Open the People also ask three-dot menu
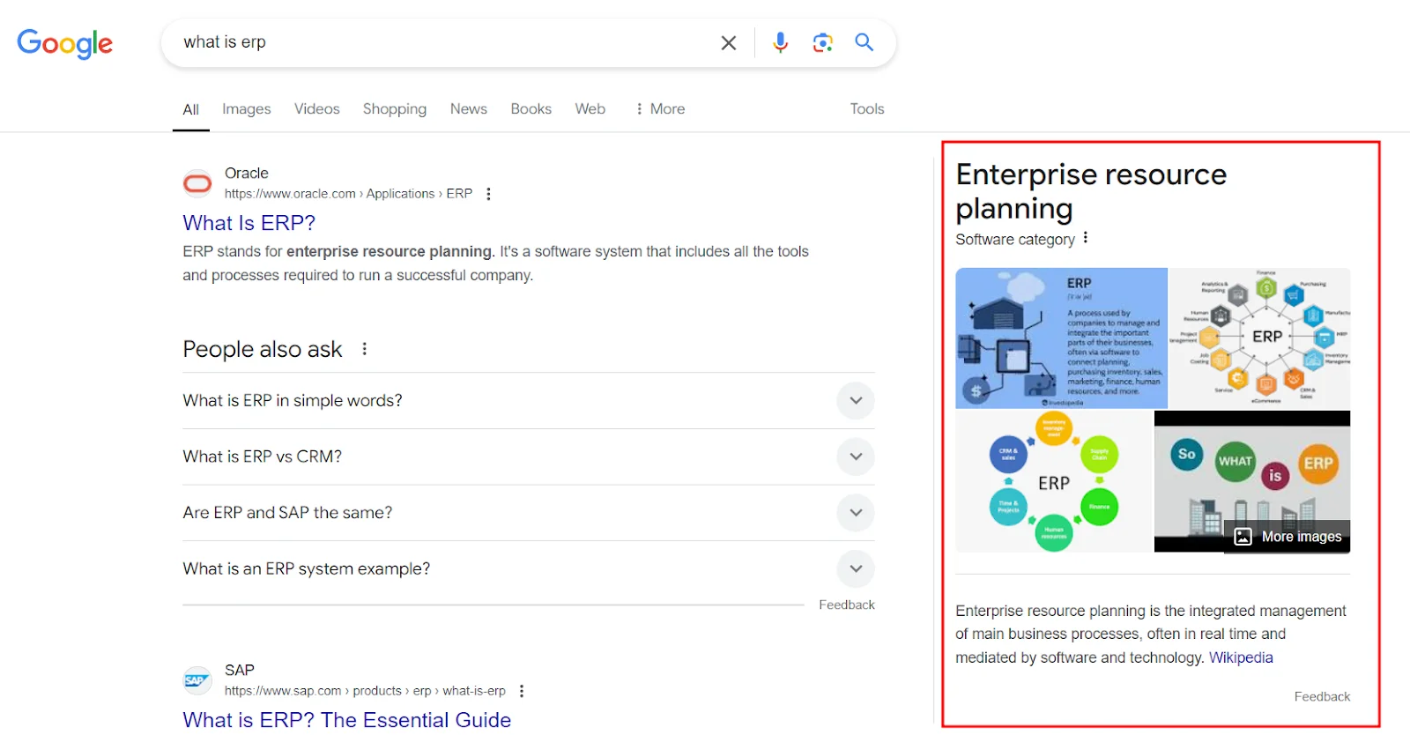The image size is (1410, 735). tap(364, 349)
